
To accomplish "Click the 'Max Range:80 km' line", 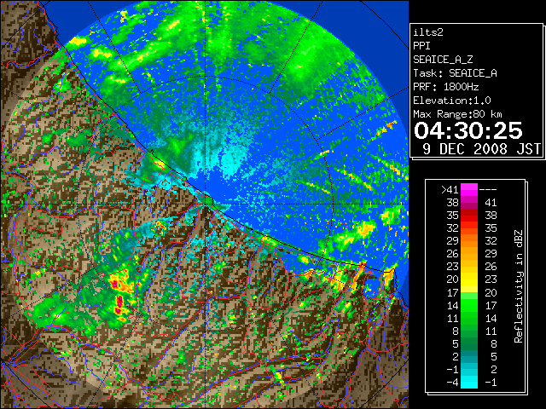I will pos(457,114).
